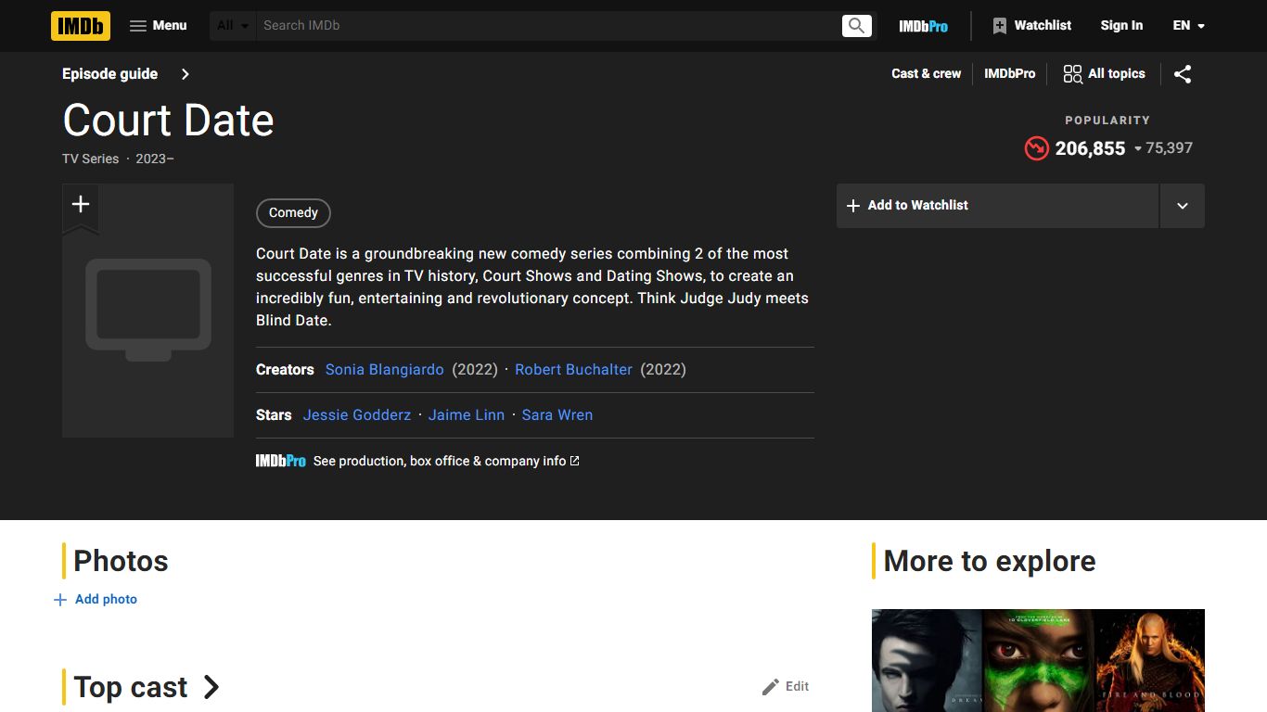
Task: Open the Cast & crew page
Action: tap(926, 74)
